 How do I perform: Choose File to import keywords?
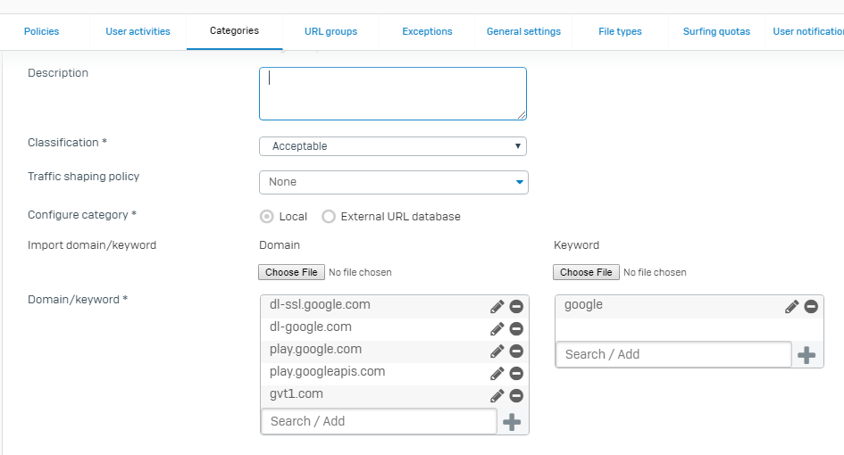tap(586, 272)
